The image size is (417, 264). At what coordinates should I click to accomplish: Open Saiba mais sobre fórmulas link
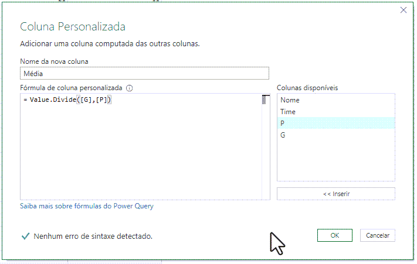tap(87, 206)
